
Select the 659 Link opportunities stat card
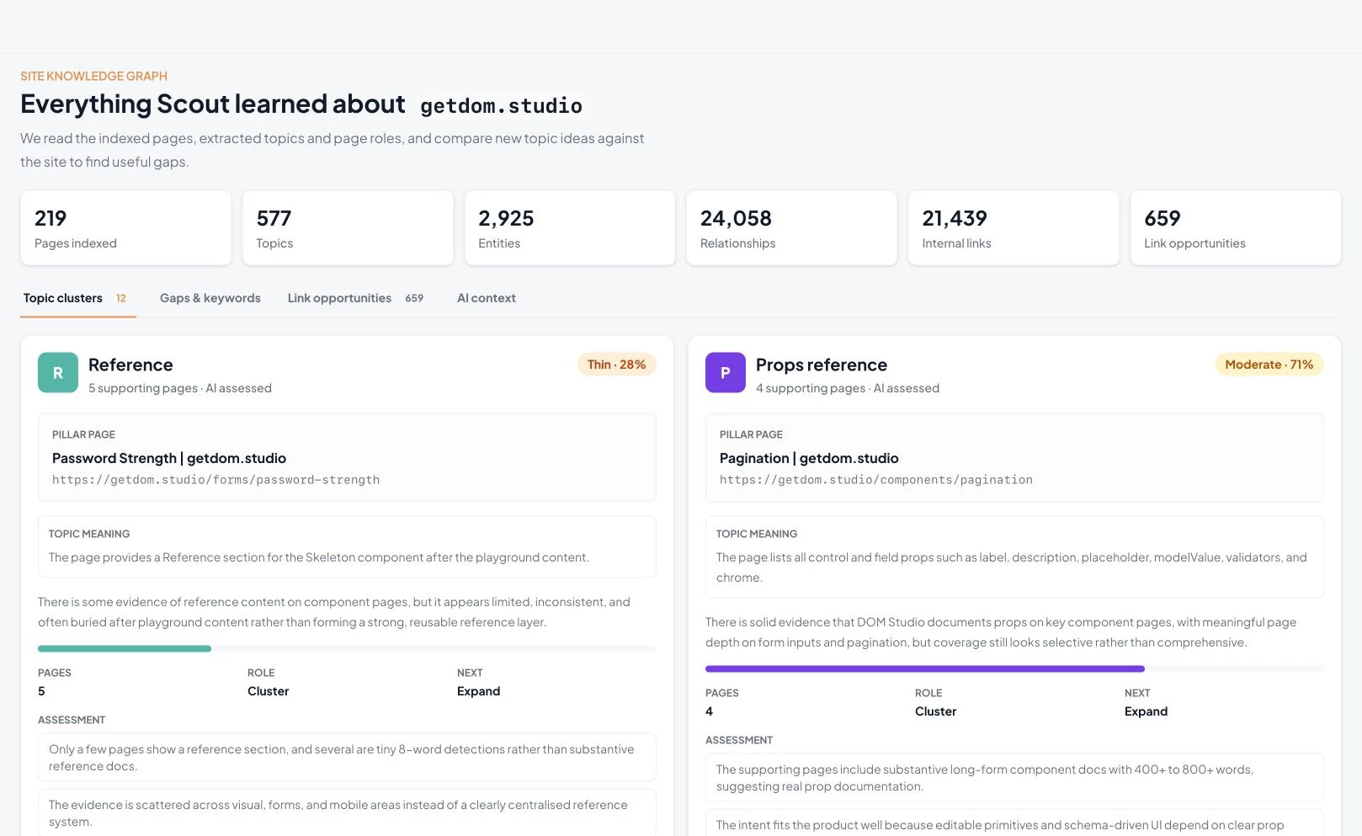click(x=1236, y=228)
